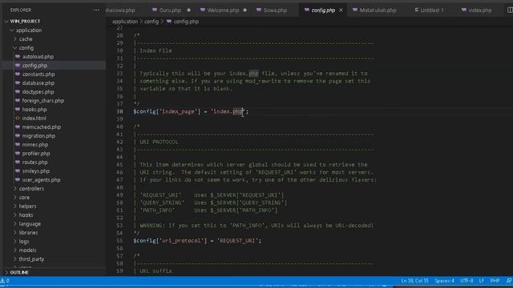Open hooks.php file
513x288 pixels.
pyautogui.click(x=34, y=110)
